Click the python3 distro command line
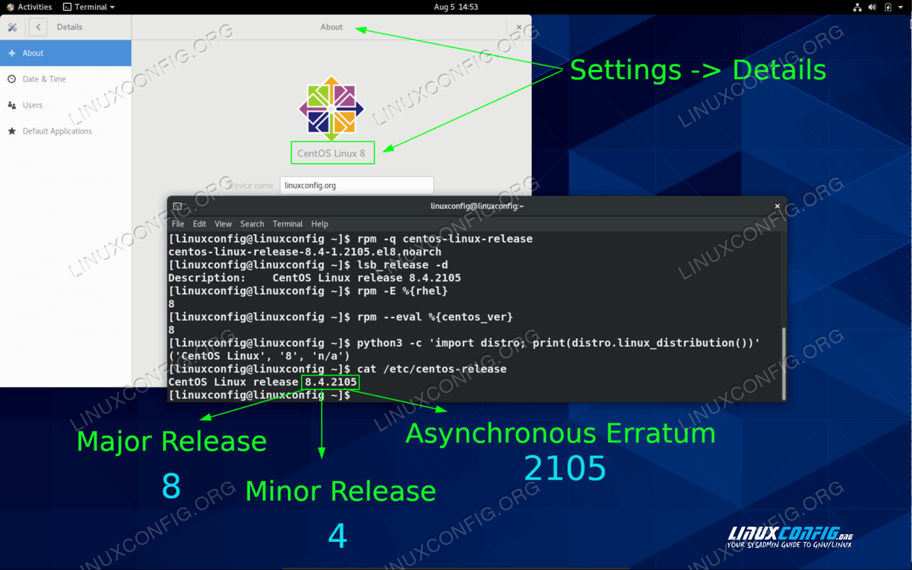The height and width of the screenshot is (570, 912). click(464, 343)
